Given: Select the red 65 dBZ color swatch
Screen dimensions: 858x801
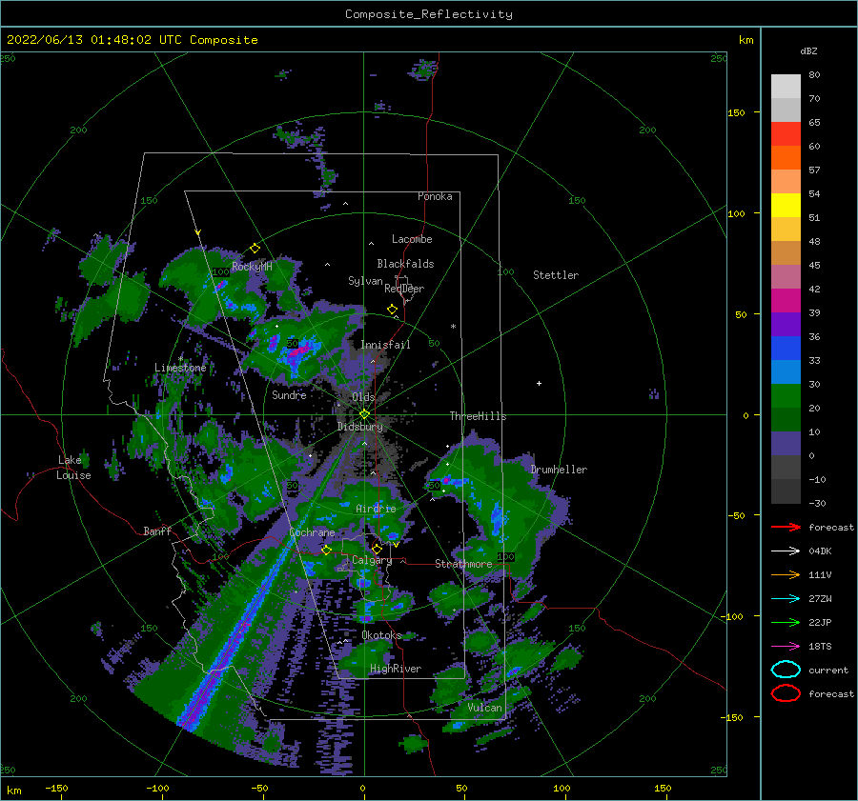Looking at the screenshot, I should [786, 134].
